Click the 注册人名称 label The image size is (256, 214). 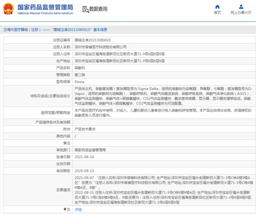pos(62,47)
